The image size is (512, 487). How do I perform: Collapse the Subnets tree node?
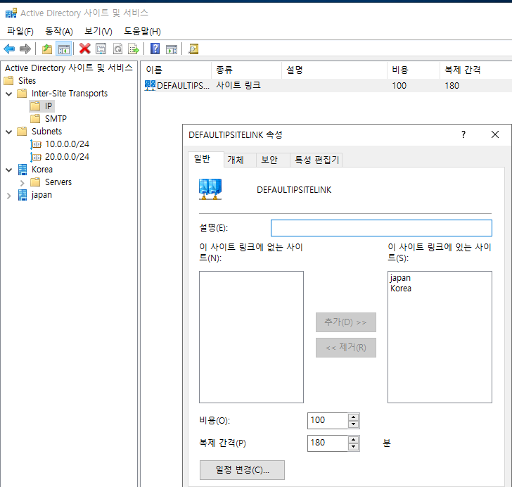[x=9, y=132]
